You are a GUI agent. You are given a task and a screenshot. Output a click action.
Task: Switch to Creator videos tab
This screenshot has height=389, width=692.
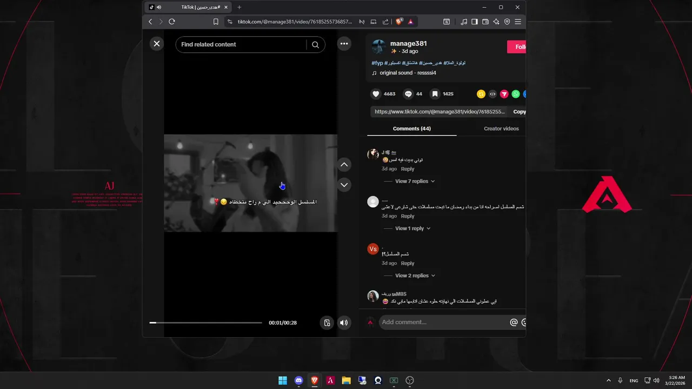click(501, 129)
